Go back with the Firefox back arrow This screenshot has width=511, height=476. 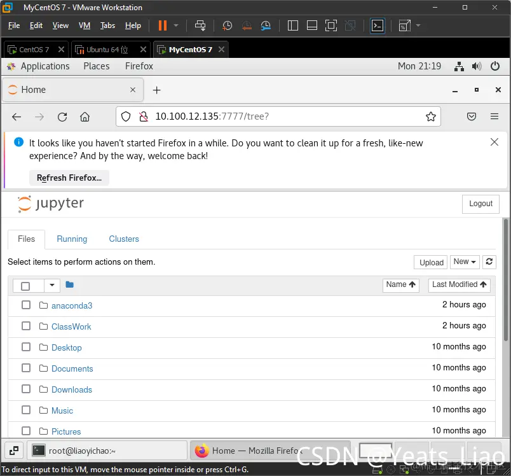[17, 117]
